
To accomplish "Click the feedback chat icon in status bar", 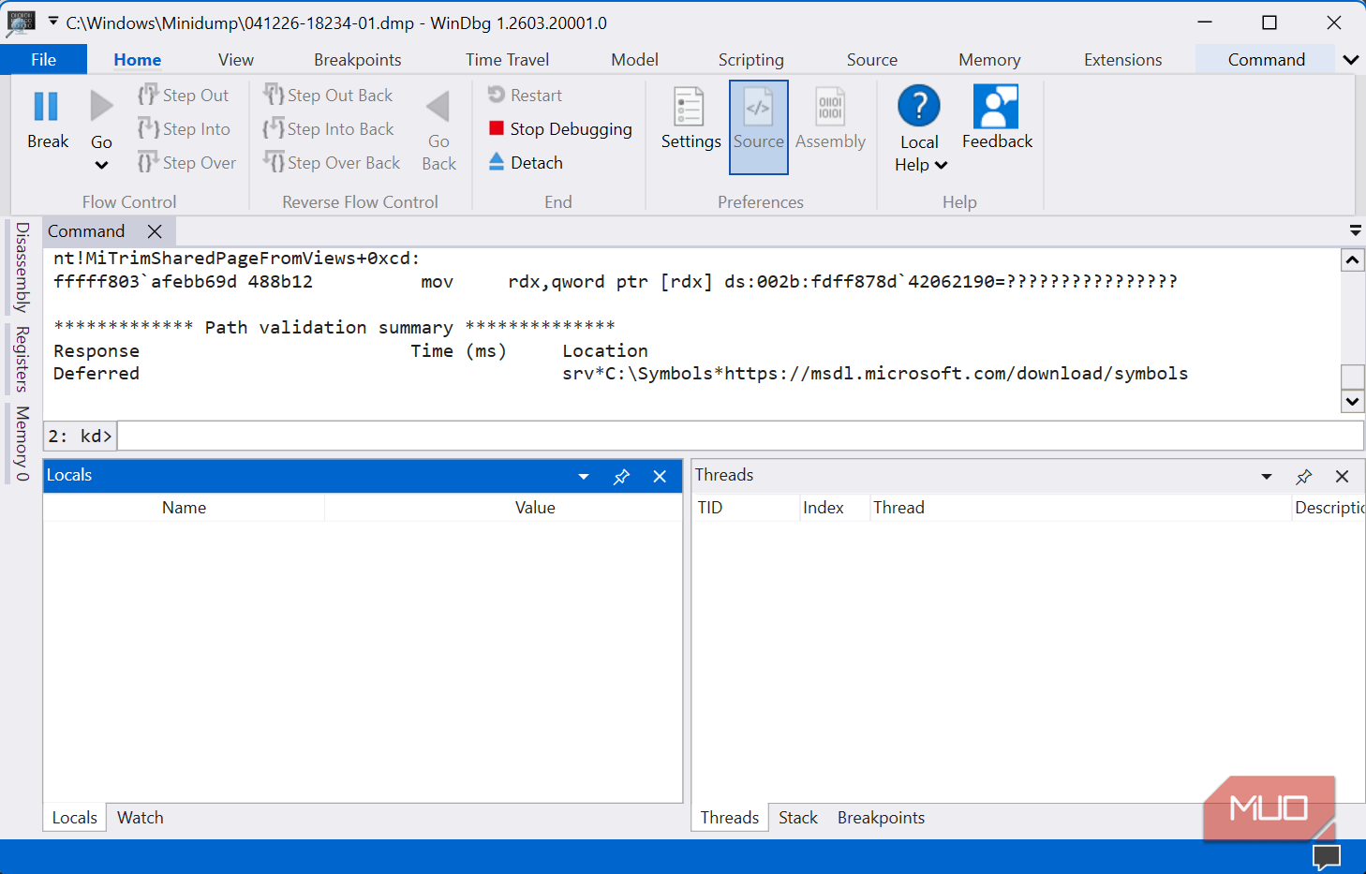I will point(1327,856).
